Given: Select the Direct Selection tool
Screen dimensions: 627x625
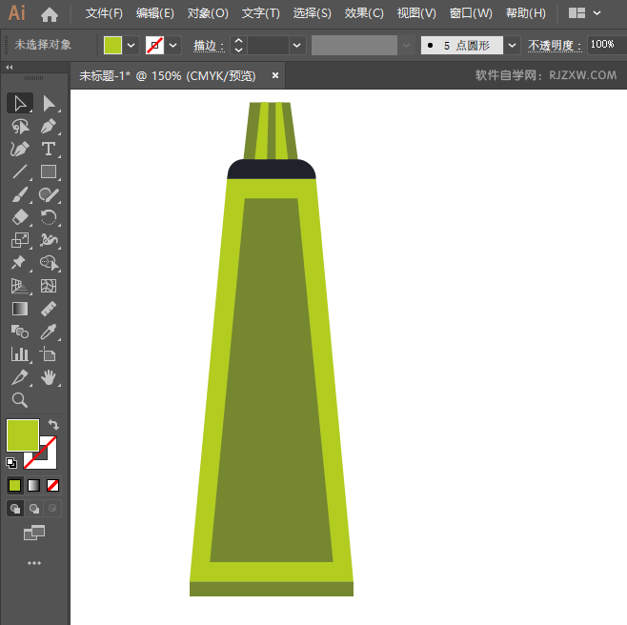Looking at the screenshot, I should tap(49, 103).
